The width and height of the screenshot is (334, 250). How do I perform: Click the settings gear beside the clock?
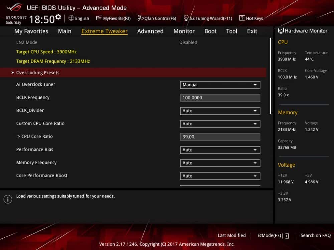coord(58,17)
